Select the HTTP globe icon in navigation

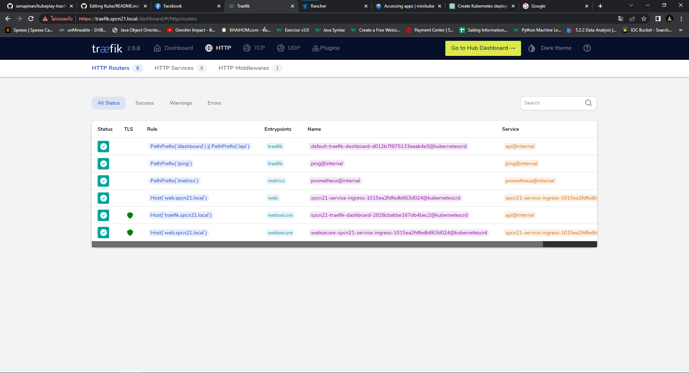coord(209,48)
